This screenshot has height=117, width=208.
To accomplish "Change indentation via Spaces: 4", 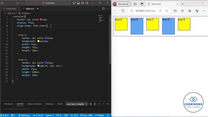I will [x=49, y=115].
